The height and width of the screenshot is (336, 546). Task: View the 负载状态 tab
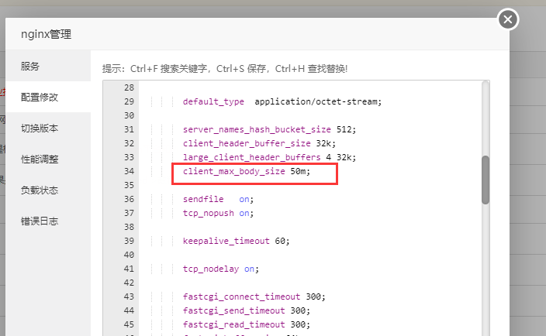(x=48, y=190)
